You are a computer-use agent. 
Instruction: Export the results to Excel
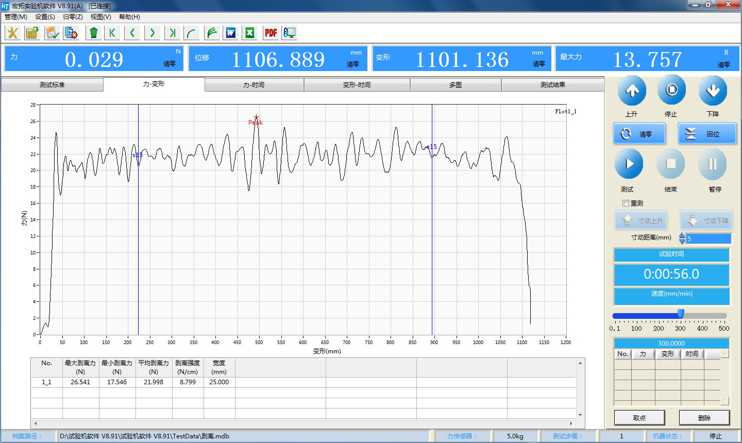point(250,33)
